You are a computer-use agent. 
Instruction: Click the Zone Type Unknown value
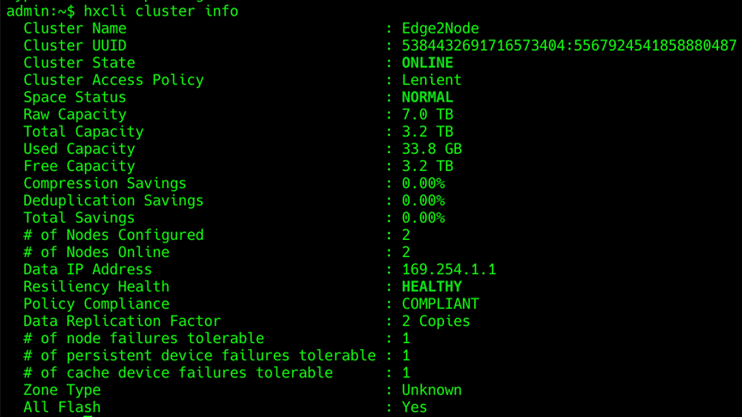432,390
